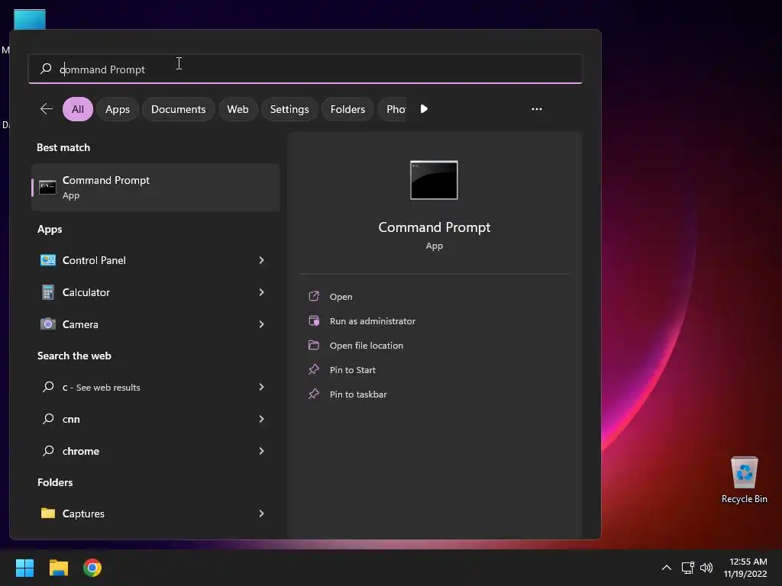
Task: Switch to the Apps filter tab
Action: (x=118, y=109)
